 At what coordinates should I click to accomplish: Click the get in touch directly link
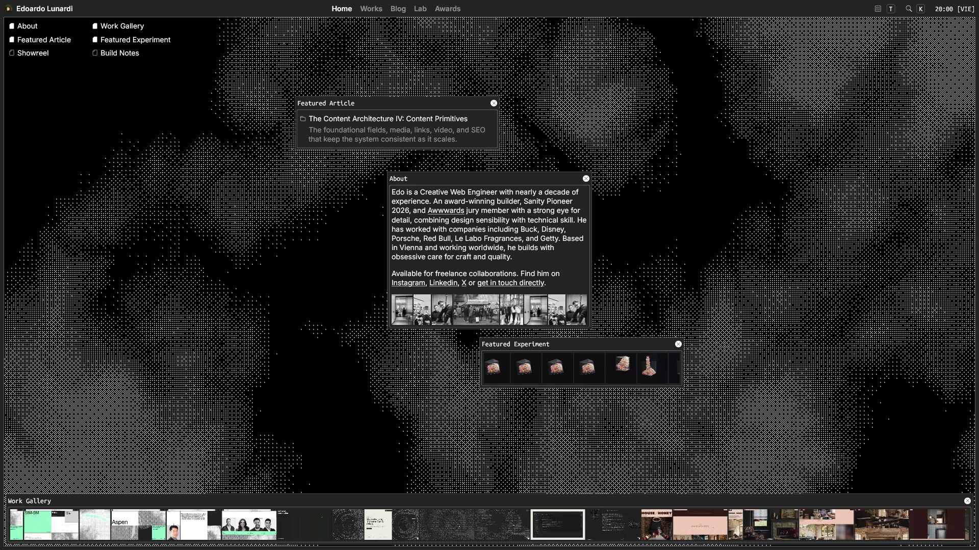[510, 283]
